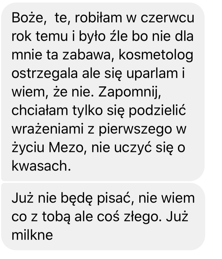Tap the first gray message bubble

tap(103, 92)
